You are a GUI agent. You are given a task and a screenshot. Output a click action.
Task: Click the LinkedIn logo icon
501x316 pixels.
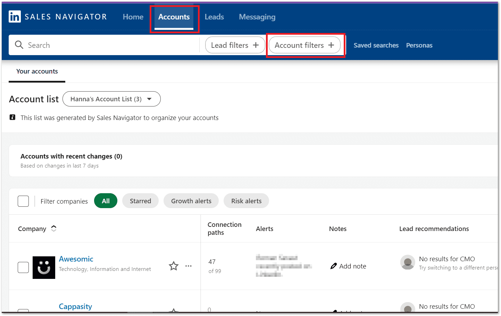pos(15,17)
